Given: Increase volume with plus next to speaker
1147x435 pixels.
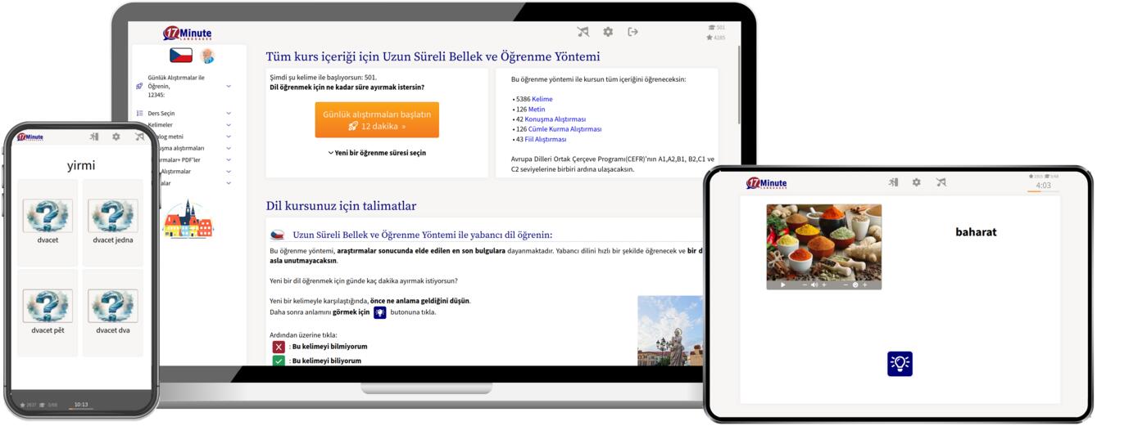Looking at the screenshot, I should pyautogui.click(x=823, y=285).
